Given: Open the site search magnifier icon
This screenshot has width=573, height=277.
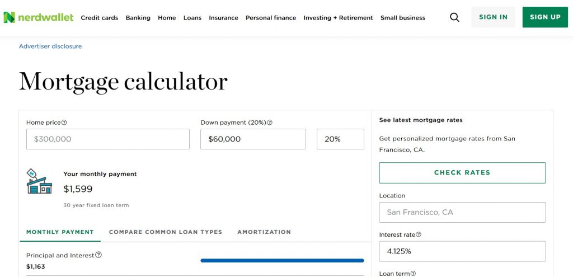Looking at the screenshot, I should [x=454, y=17].
